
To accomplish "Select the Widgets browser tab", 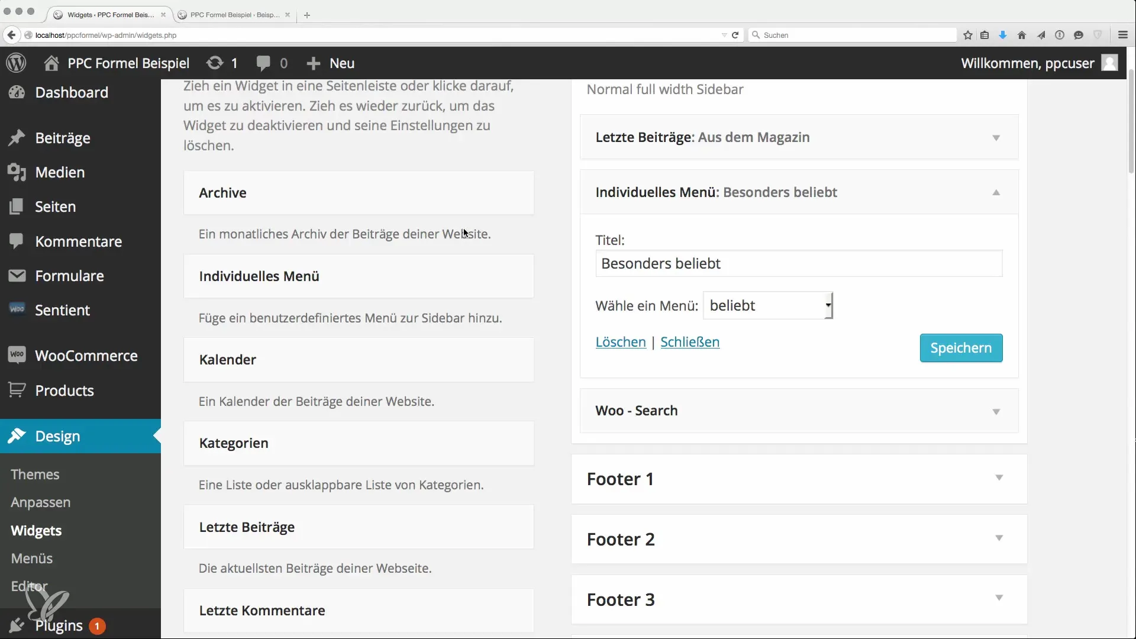I will point(110,15).
